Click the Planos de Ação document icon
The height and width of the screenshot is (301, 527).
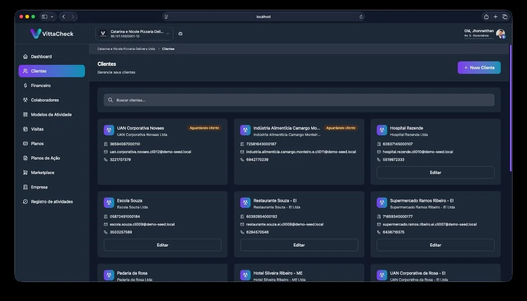(25, 158)
